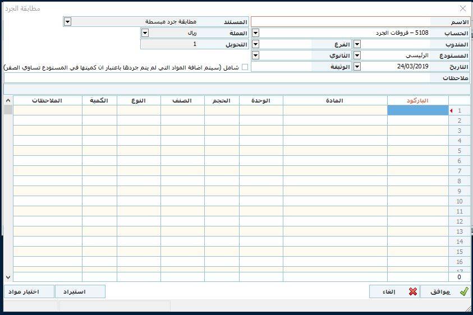The width and height of the screenshot is (473, 315).
Task: Close the مطابقة الجرد dialog window
Action: pyautogui.click(x=463, y=8)
